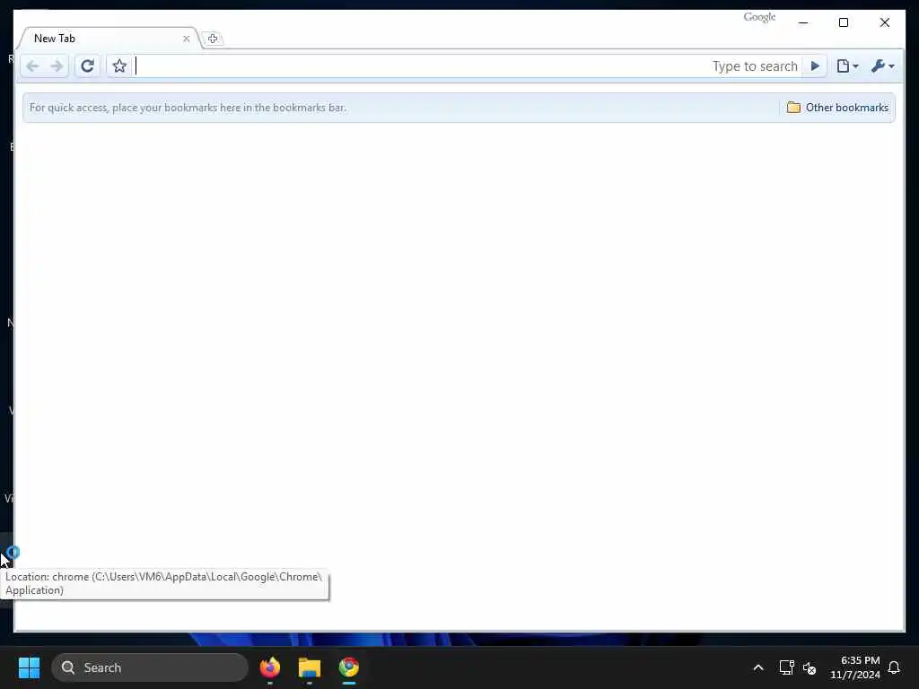Open the Page menu dropdown

[x=847, y=66]
